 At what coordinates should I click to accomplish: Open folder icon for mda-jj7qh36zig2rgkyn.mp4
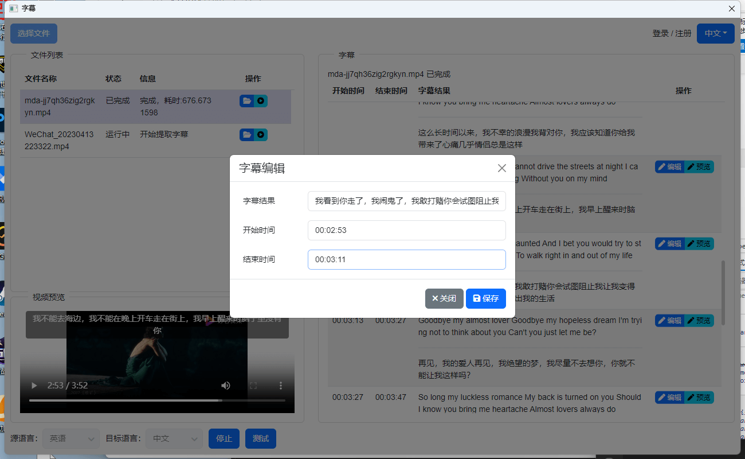pyautogui.click(x=246, y=100)
